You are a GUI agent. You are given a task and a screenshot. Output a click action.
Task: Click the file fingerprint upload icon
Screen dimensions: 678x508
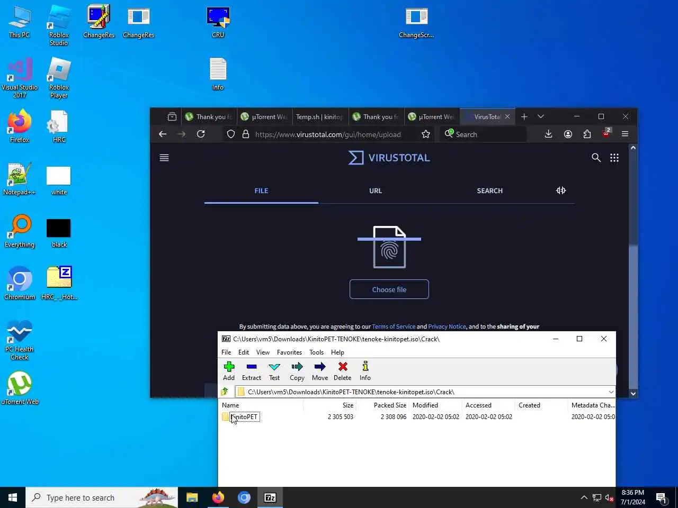pyautogui.click(x=389, y=247)
